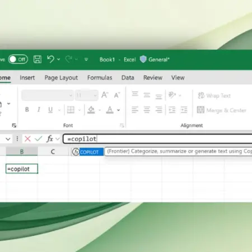Toggle Bold formatting
252x252 pixels.
pos(27,110)
